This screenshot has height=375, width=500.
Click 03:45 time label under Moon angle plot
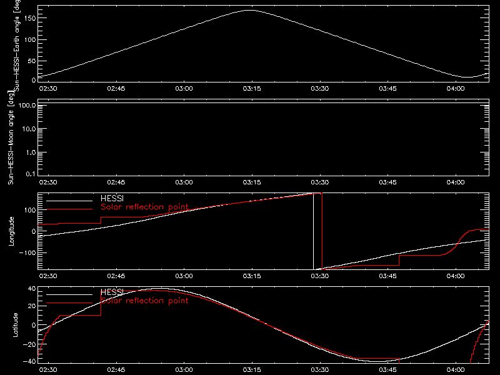387,182
